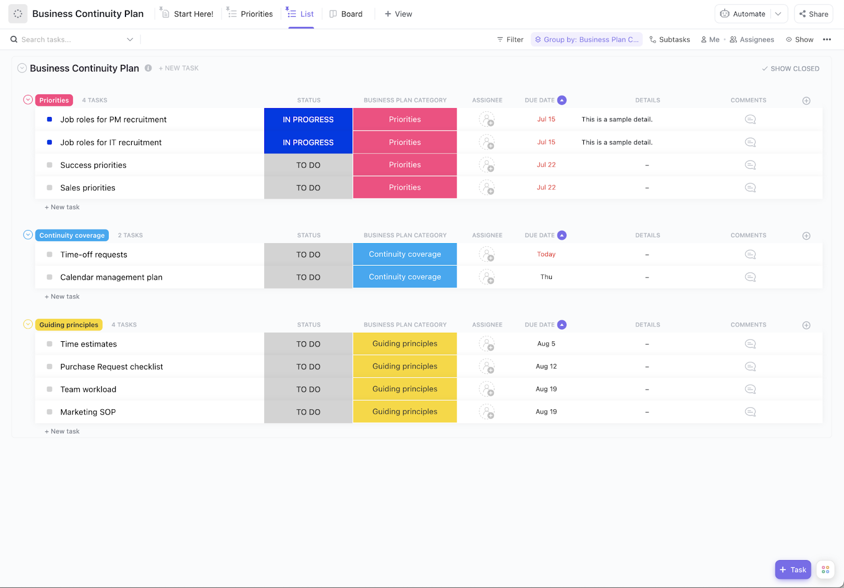844x588 pixels.
Task: Collapse the Priorities group
Action: [26, 100]
